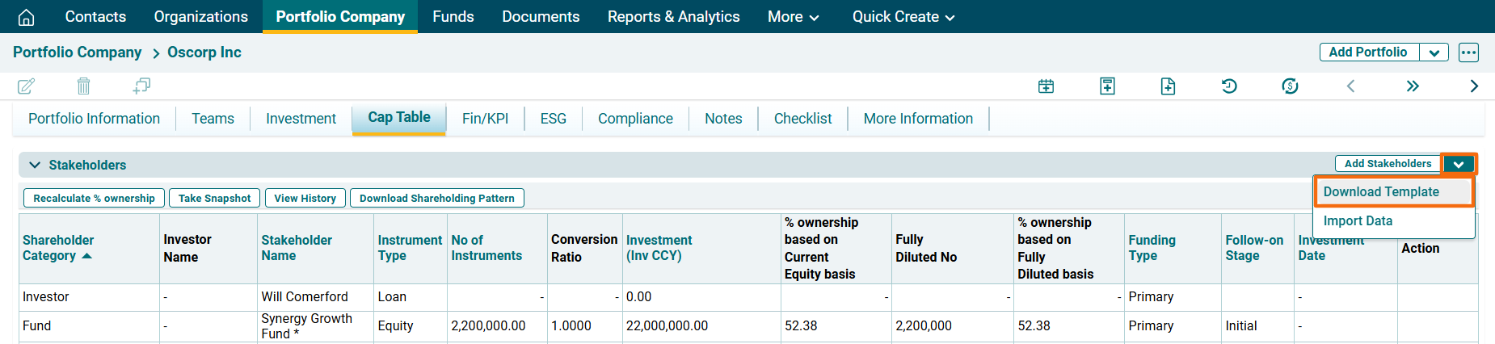The width and height of the screenshot is (1495, 344).
Task: Click the add document file icon
Action: coord(1168,86)
